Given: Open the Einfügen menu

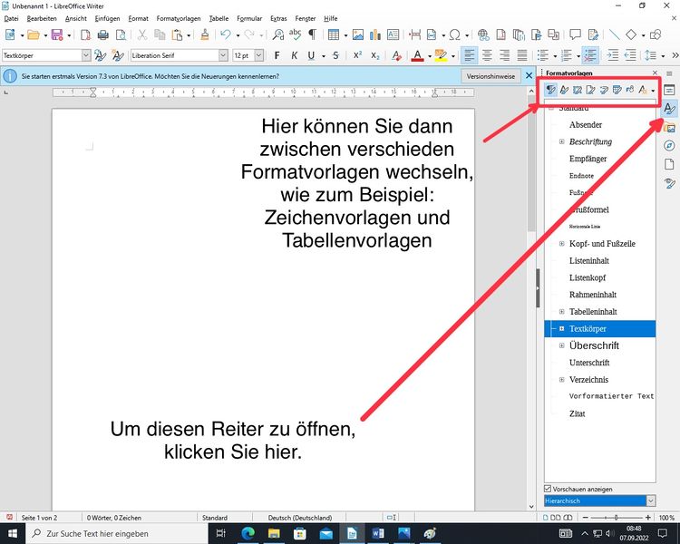Looking at the screenshot, I should (107, 18).
